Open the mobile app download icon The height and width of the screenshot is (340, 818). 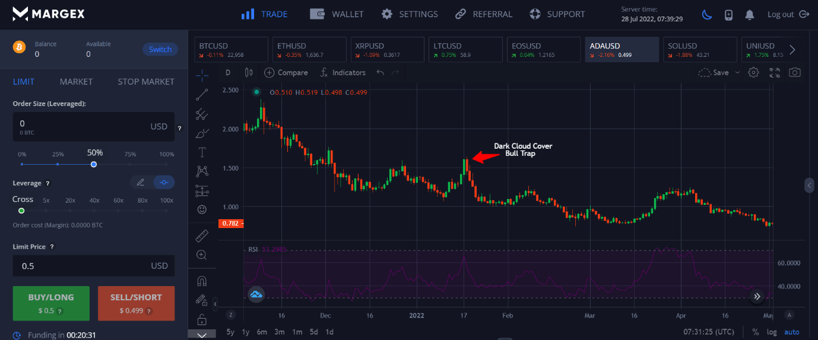tap(729, 14)
